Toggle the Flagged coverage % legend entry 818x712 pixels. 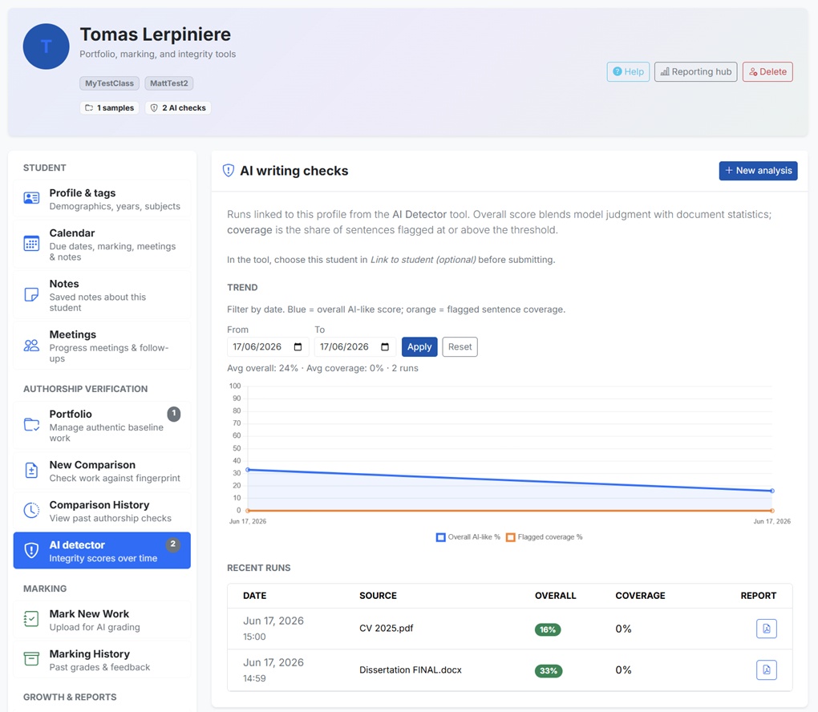(x=544, y=537)
